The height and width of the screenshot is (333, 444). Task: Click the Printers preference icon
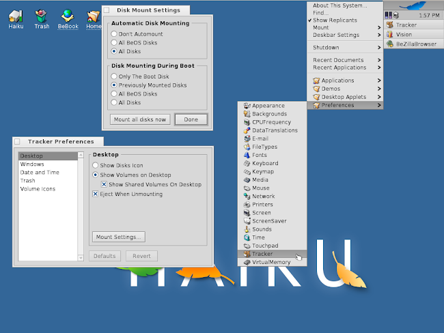tap(247, 204)
